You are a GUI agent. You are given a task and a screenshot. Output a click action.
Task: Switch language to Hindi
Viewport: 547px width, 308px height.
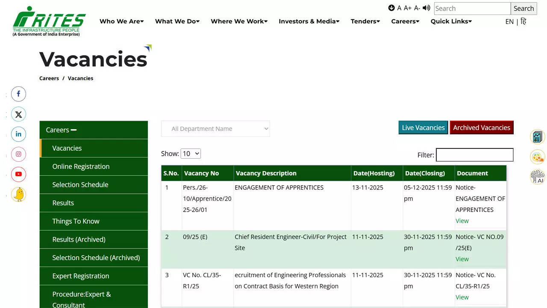pyautogui.click(x=523, y=21)
